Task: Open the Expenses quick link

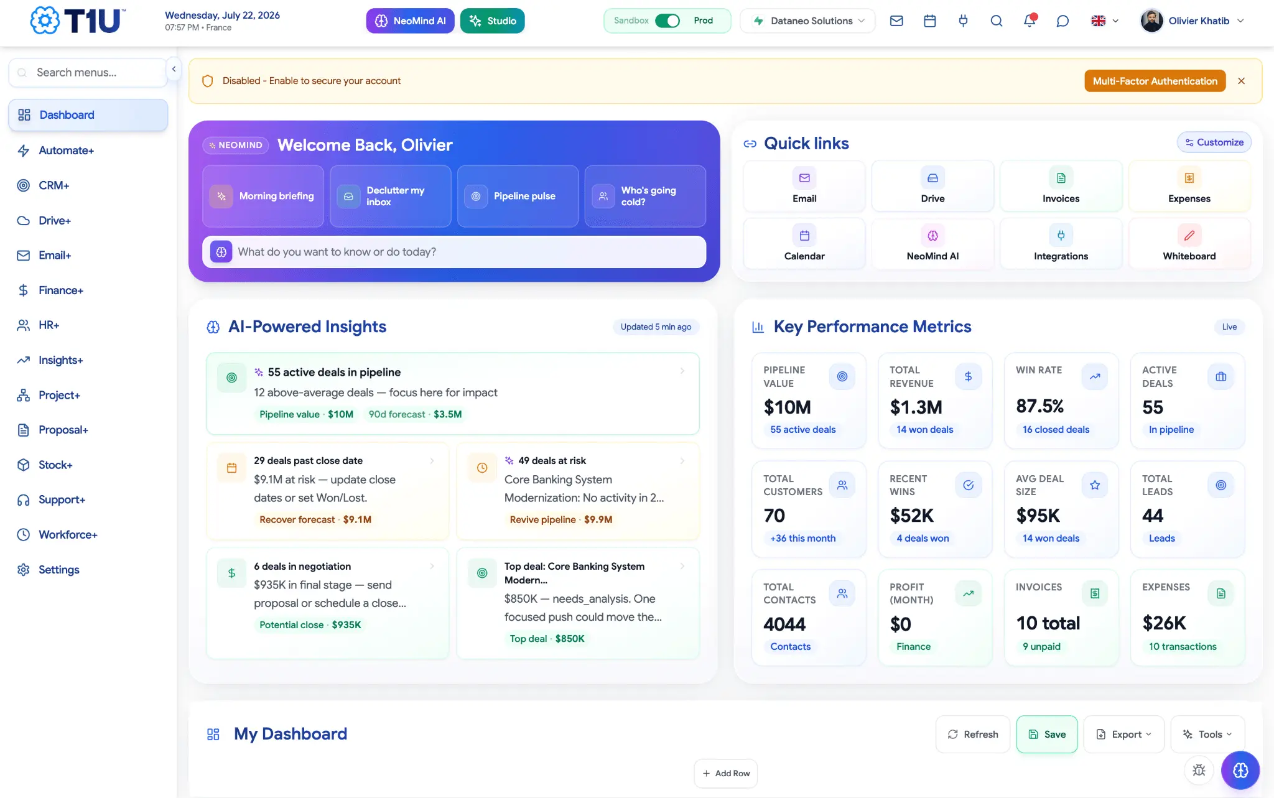Action: pyautogui.click(x=1189, y=187)
